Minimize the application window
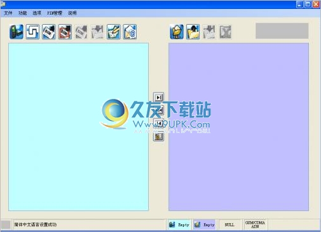Screen dimensions: 321x232 click(300, 4)
